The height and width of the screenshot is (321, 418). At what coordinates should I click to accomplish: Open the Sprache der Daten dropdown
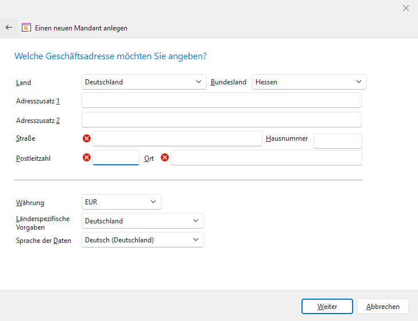[142, 240]
